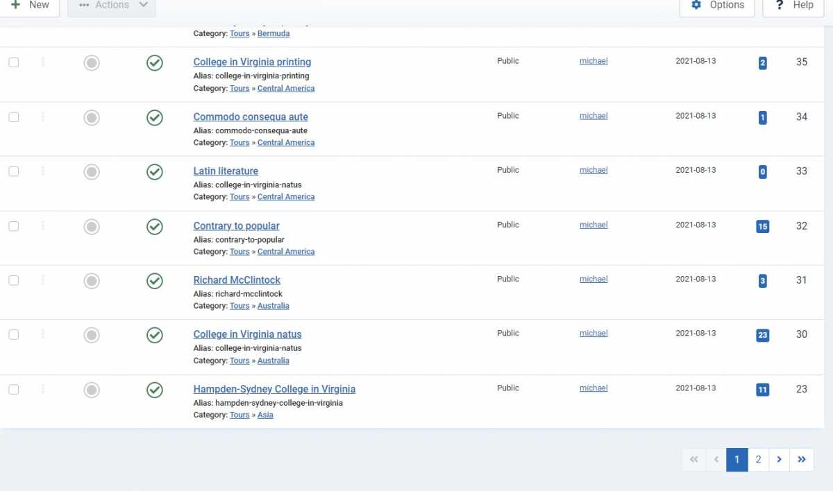This screenshot has height=491, width=833.
Task: Jump to last page double-arrow
Action: (x=802, y=459)
